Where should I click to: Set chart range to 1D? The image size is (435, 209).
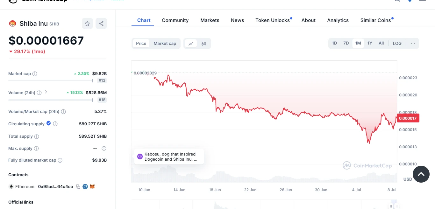click(x=334, y=43)
